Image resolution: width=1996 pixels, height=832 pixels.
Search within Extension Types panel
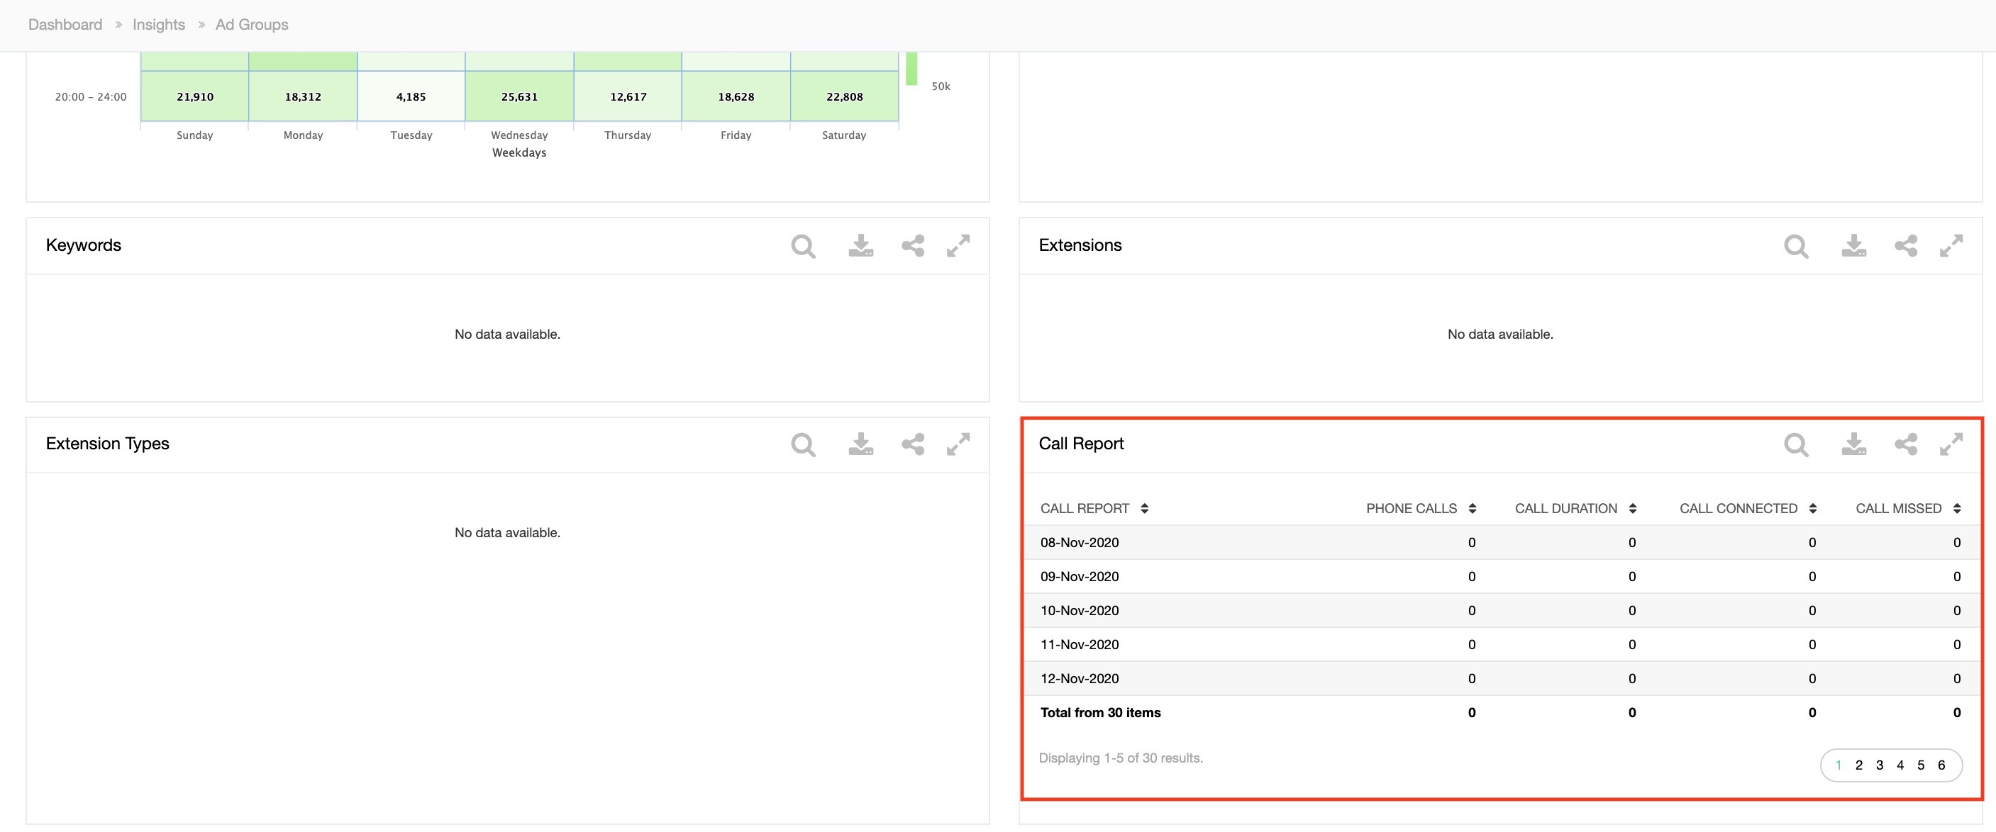(803, 444)
